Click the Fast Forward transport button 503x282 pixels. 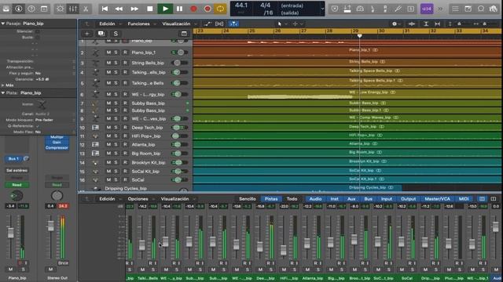pyautogui.click(x=134, y=9)
